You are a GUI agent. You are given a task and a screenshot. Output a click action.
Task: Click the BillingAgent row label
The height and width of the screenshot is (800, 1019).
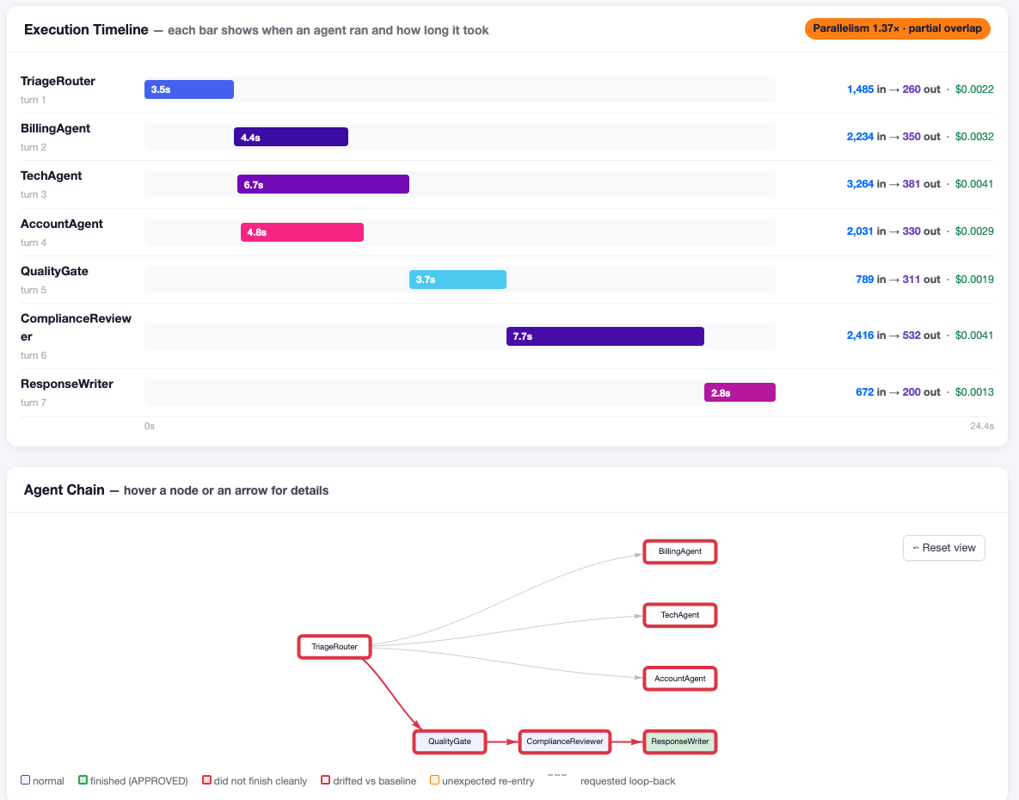tap(55, 129)
